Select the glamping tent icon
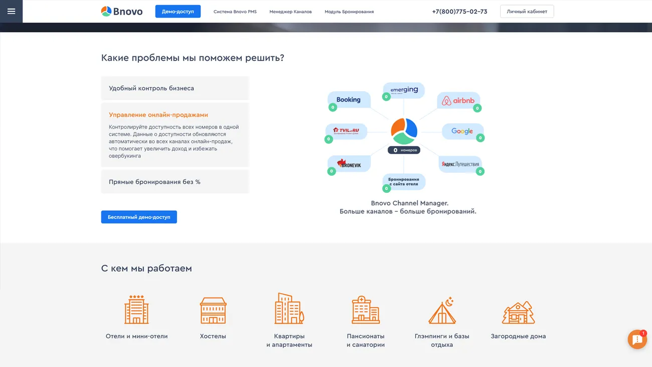652x367 pixels. [x=442, y=310]
